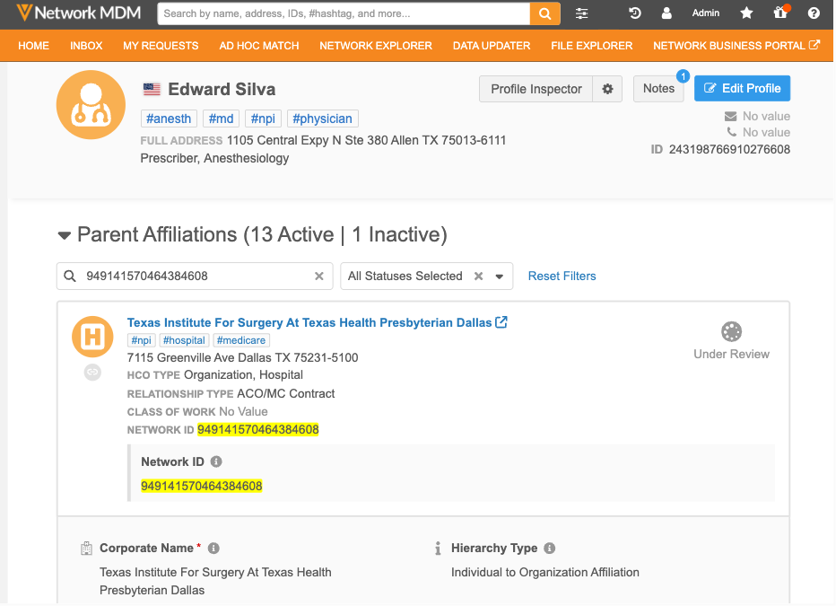This screenshot has height=606, width=836.
Task: Open FILE EXPLORER tab
Action: point(592,46)
